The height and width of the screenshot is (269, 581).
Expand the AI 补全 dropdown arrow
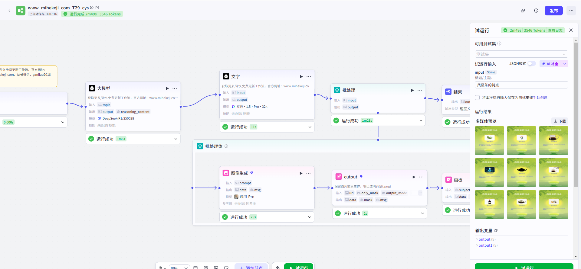pos(564,64)
